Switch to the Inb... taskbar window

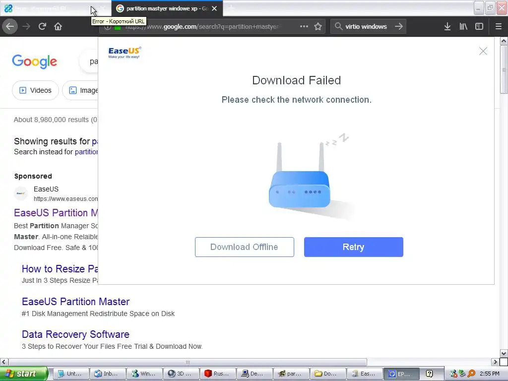coord(108,374)
